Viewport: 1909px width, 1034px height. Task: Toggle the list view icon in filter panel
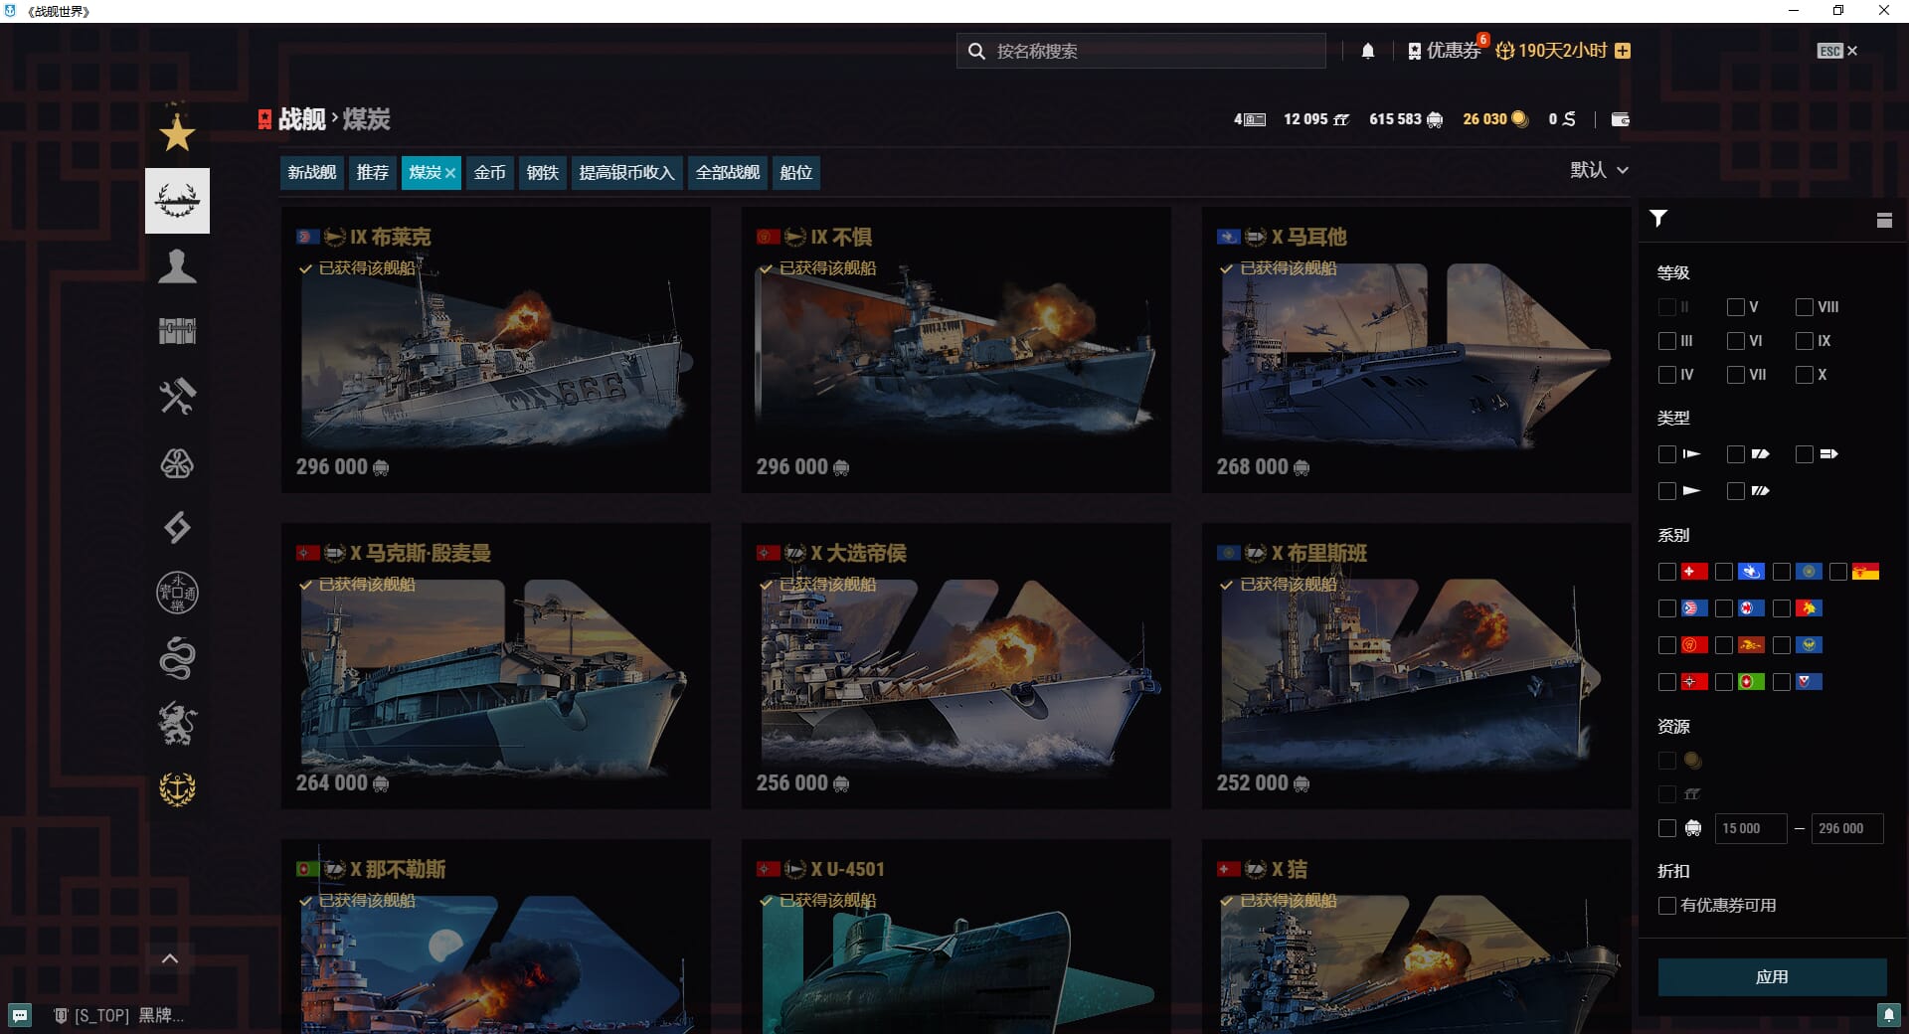coord(1883,220)
